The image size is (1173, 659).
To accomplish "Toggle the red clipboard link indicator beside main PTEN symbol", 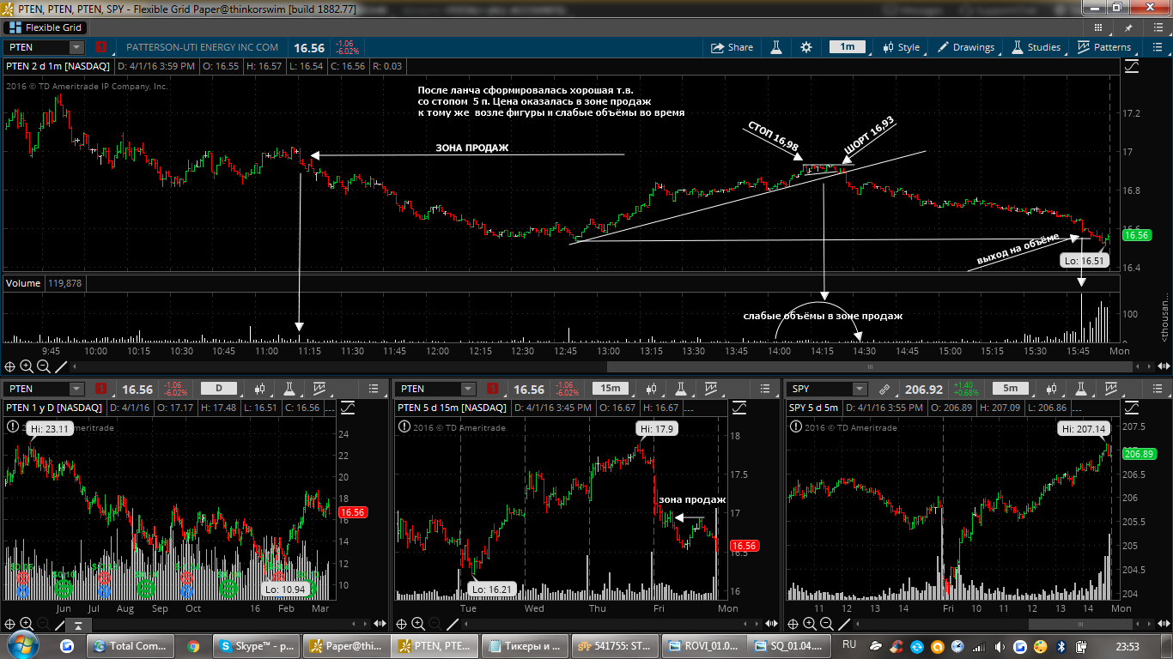I will pyautogui.click(x=101, y=47).
